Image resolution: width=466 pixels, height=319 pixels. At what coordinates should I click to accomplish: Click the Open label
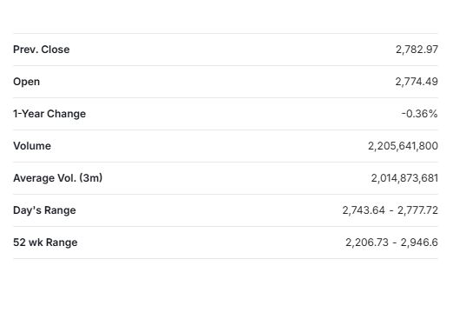26,82
